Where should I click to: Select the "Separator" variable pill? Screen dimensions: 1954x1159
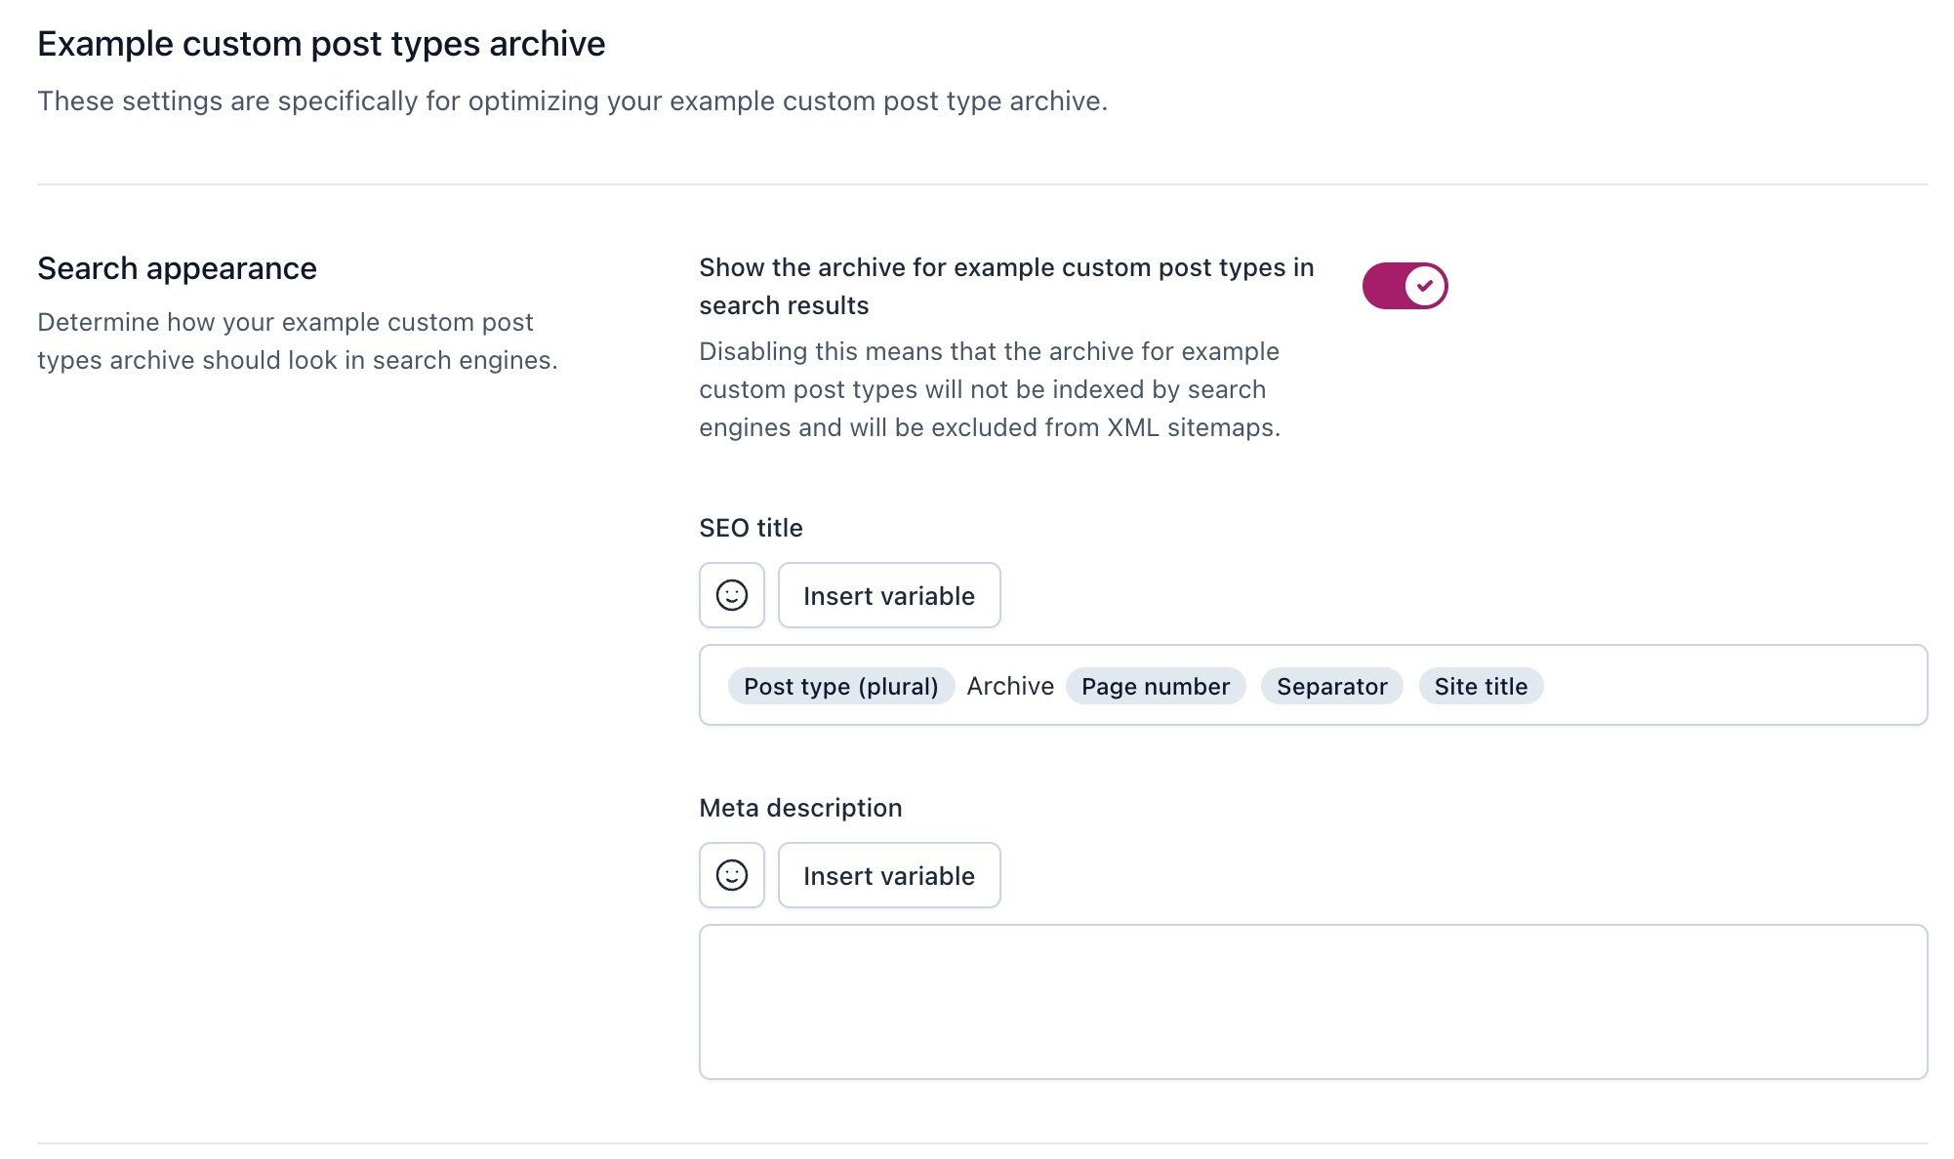point(1331,686)
